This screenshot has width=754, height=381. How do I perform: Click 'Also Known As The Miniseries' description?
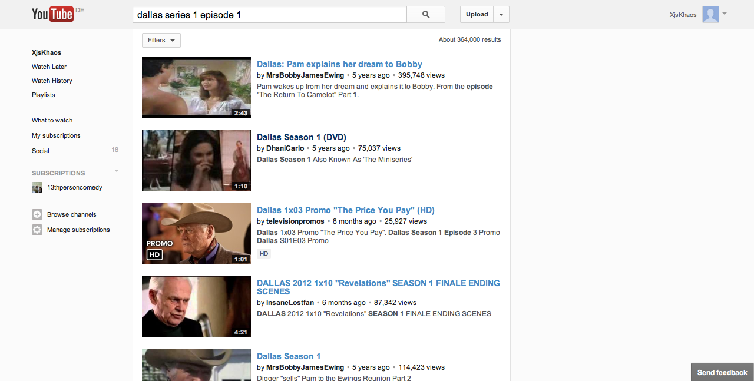[362, 160]
